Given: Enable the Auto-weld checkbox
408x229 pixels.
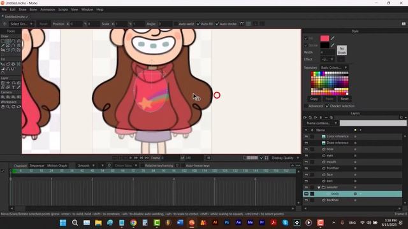Looking at the screenshot, I should click(x=176, y=24).
